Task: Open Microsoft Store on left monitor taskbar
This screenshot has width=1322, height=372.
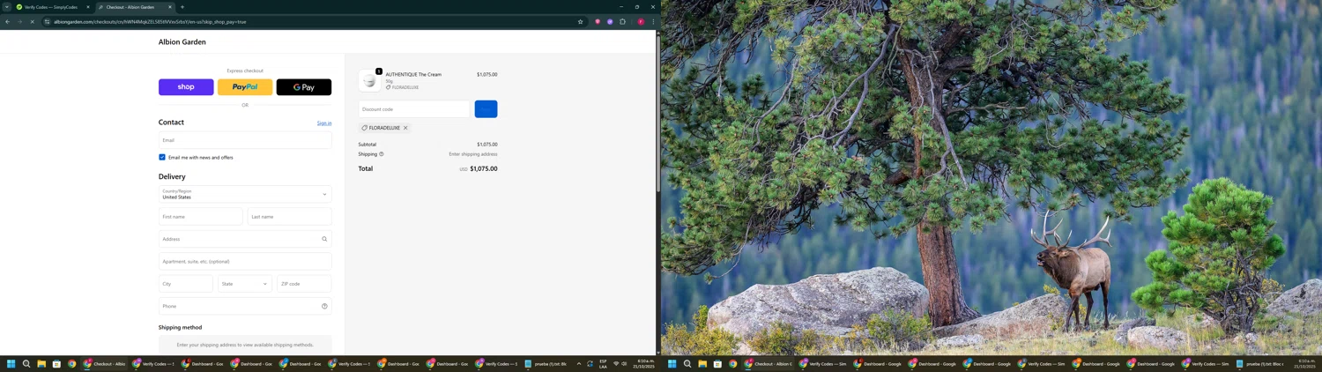Action: coord(56,363)
